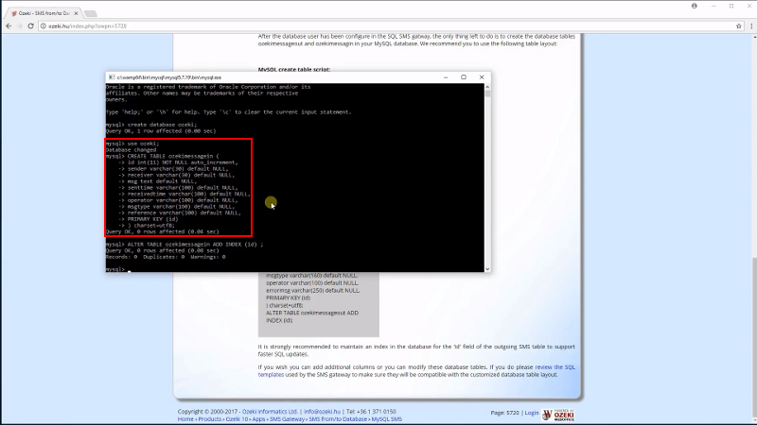The height and width of the screenshot is (425, 757).
Task: Open MySQL SMS breadcrumb link
Action: click(387, 419)
